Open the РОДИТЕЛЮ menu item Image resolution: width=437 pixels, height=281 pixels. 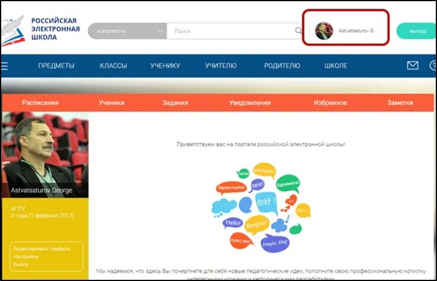(282, 66)
